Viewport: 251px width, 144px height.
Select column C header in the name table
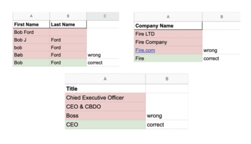tap(102, 16)
